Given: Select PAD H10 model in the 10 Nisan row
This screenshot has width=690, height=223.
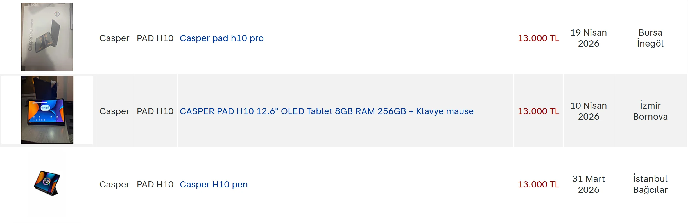Looking at the screenshot, I should [x=155, y=111].
